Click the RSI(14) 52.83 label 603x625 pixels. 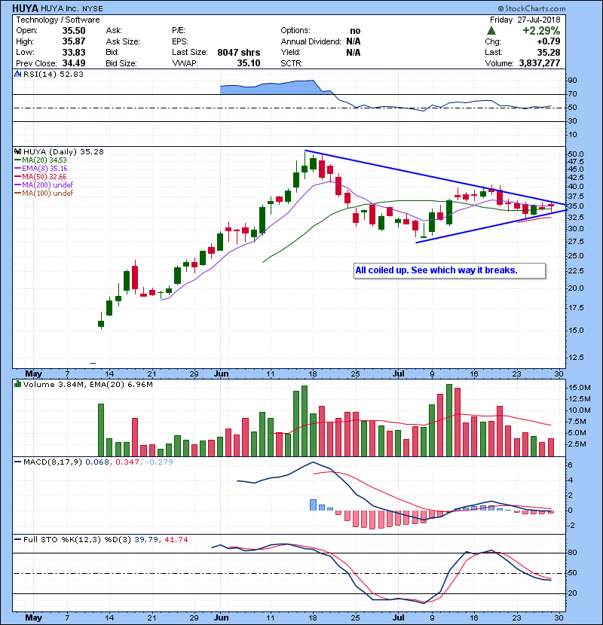click(54, 74)
